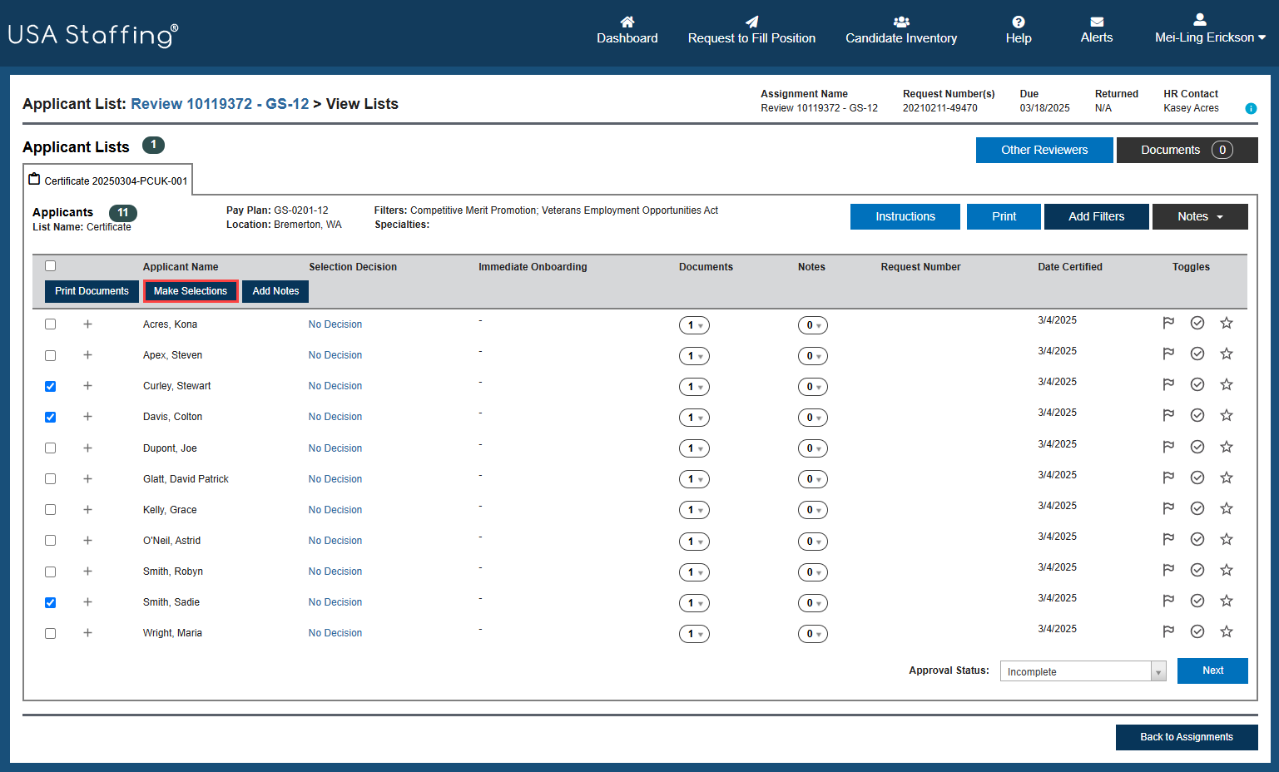Open the Approval Status dropdown
1279x772 pixels.
[x=1083, y=671]
